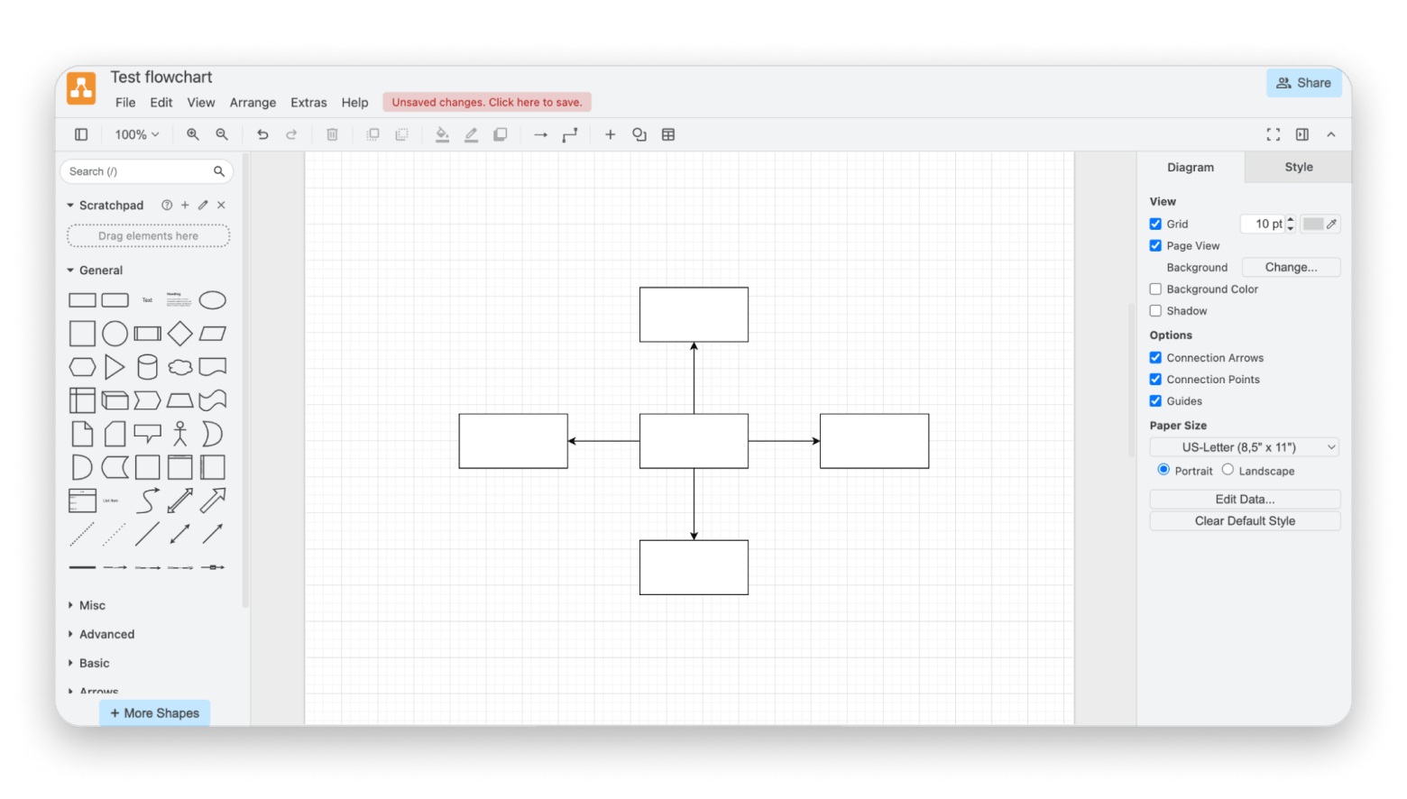The width and height of the screenshot is (1407, 799).
Task: Switch to the Style tab
Action: click(x=1298, y=167)
